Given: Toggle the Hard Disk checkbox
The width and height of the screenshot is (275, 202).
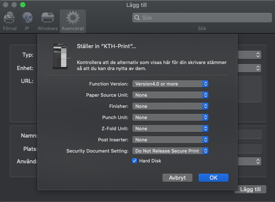Looking at the screenshot, I should (x=134, y=161).
